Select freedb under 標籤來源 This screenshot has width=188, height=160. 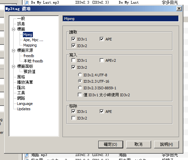29,56
